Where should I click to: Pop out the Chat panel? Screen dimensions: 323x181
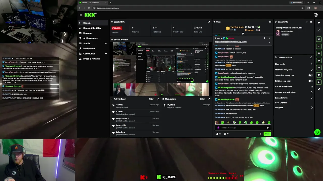[x=270, y=22]
